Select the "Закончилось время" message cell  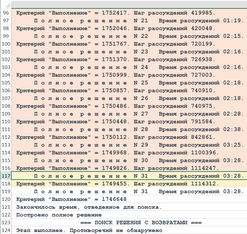pos(89,207)
